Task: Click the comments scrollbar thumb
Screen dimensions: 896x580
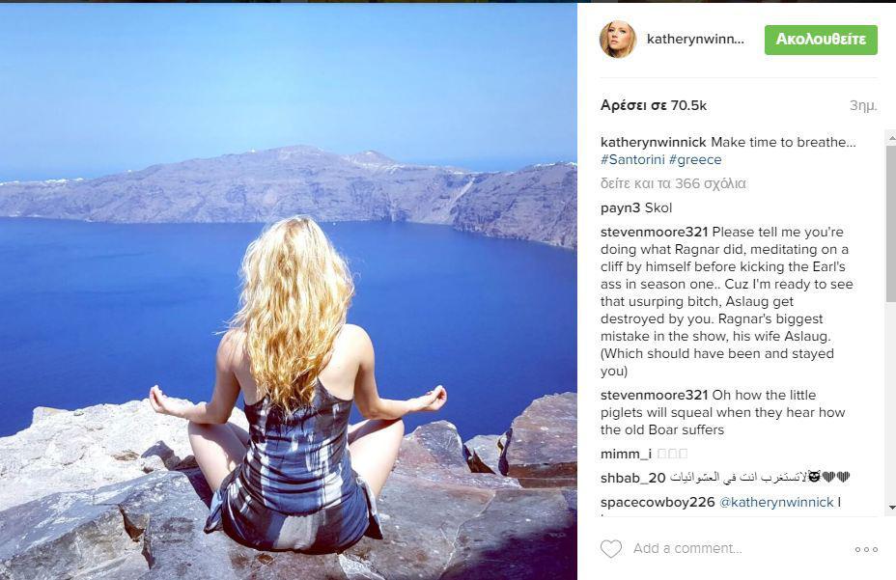Action: (891, 223)
